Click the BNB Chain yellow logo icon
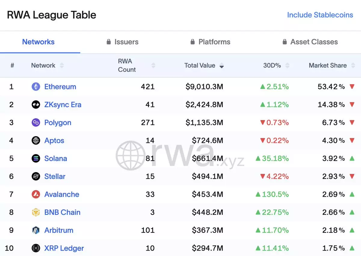This screenshot has width=361, height=256. click(x=36, y=212)
